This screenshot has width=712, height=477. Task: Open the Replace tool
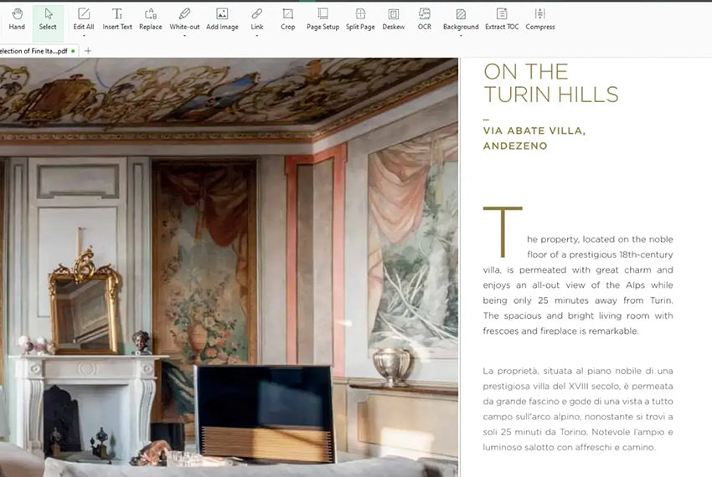(x=151, y=19)
